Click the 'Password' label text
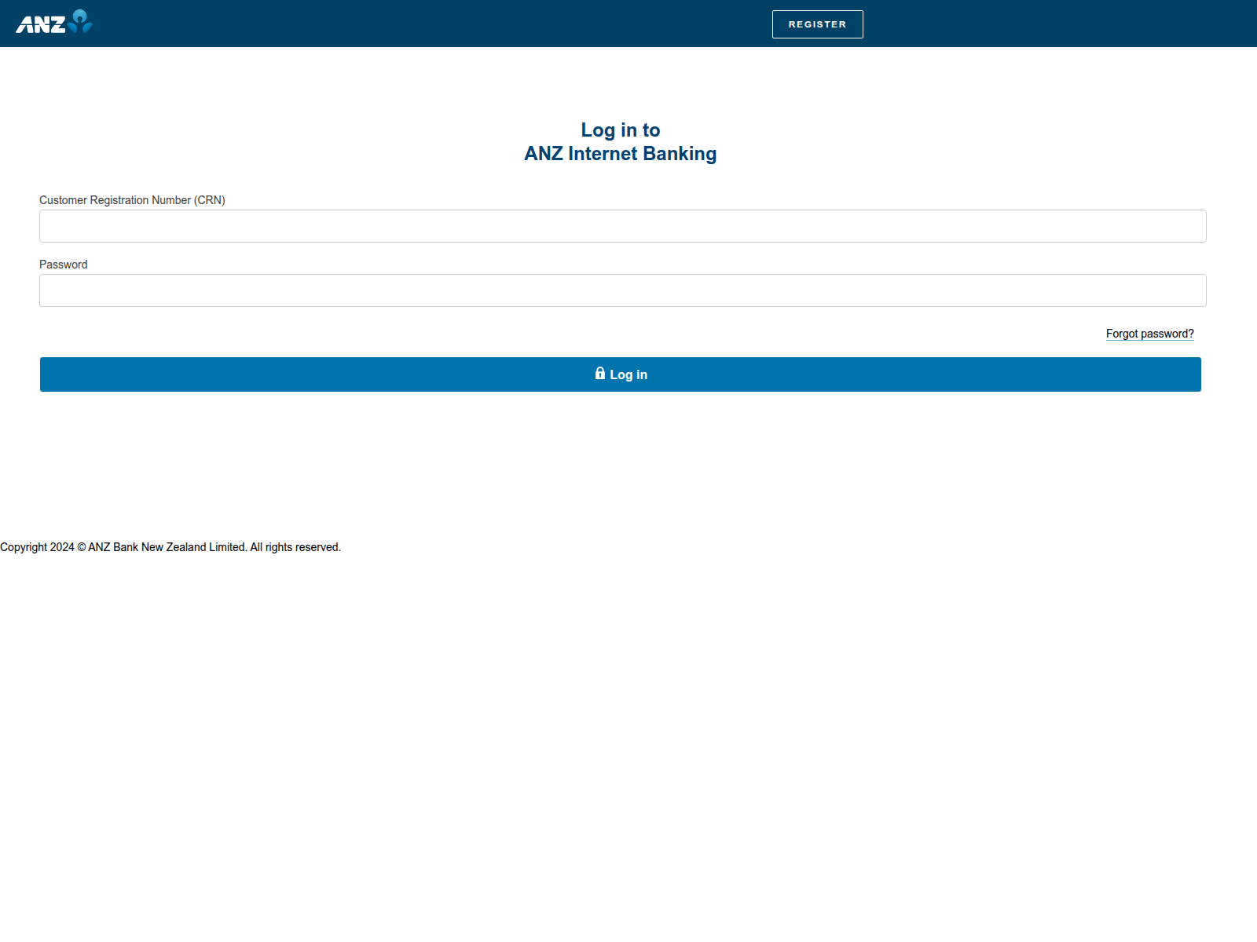The width and height of the screenshot is (1257, 942). tap(64, 265)
